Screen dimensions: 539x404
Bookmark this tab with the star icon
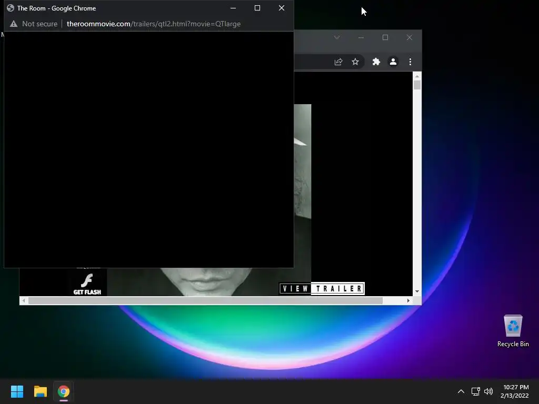pyautogui.click(x=355, y=62)
